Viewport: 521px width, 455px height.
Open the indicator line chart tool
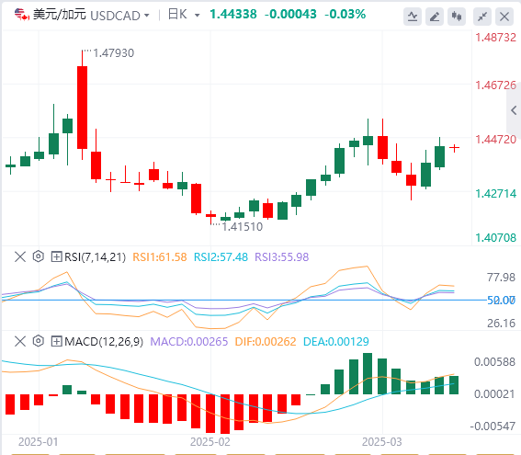[x=413, y=17]
